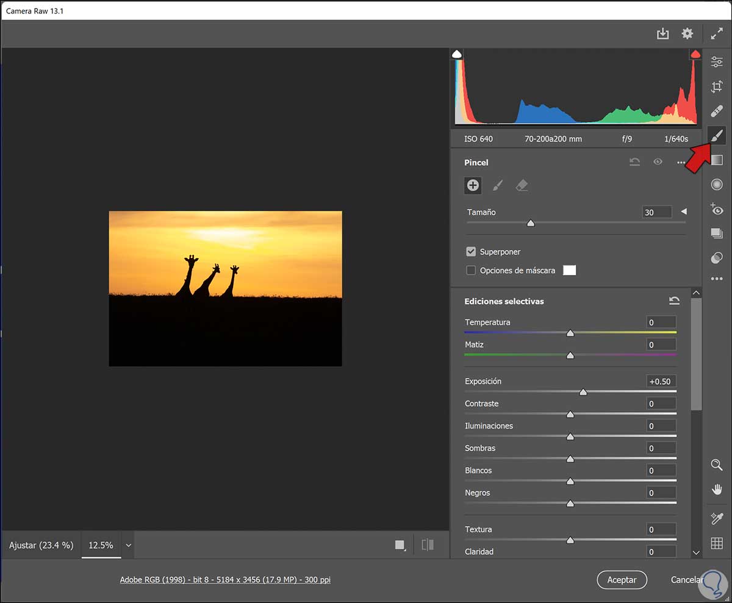Viewport: 732px width, 603px height.
Task: Open the Edit adjustments panel icon
Action: point(717,62)
